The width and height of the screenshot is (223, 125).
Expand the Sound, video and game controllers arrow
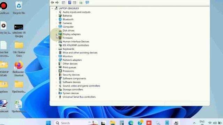coord(56,86)
